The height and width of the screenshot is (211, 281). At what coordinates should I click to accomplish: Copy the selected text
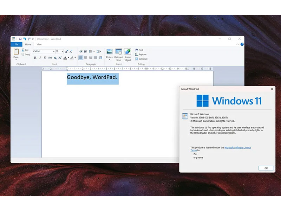26,55
